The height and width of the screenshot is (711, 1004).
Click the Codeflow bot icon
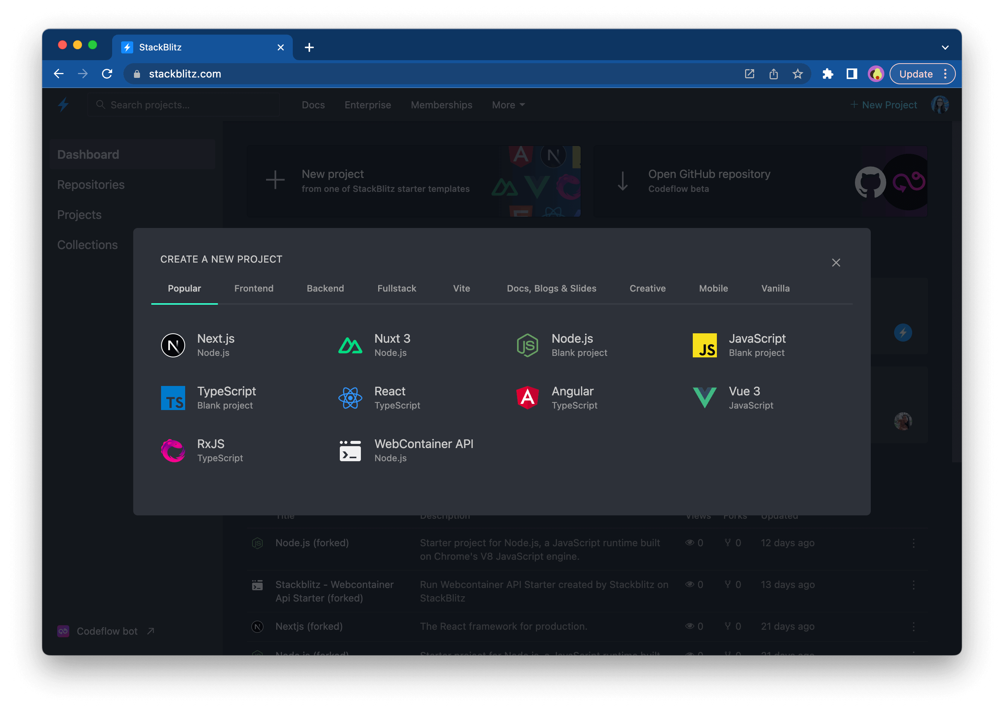tap(63, 631)
